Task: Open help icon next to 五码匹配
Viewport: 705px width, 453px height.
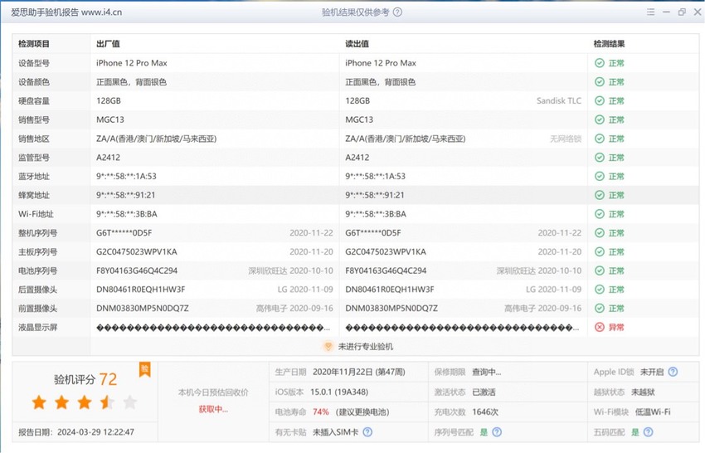Action: [x=648, y=432]
